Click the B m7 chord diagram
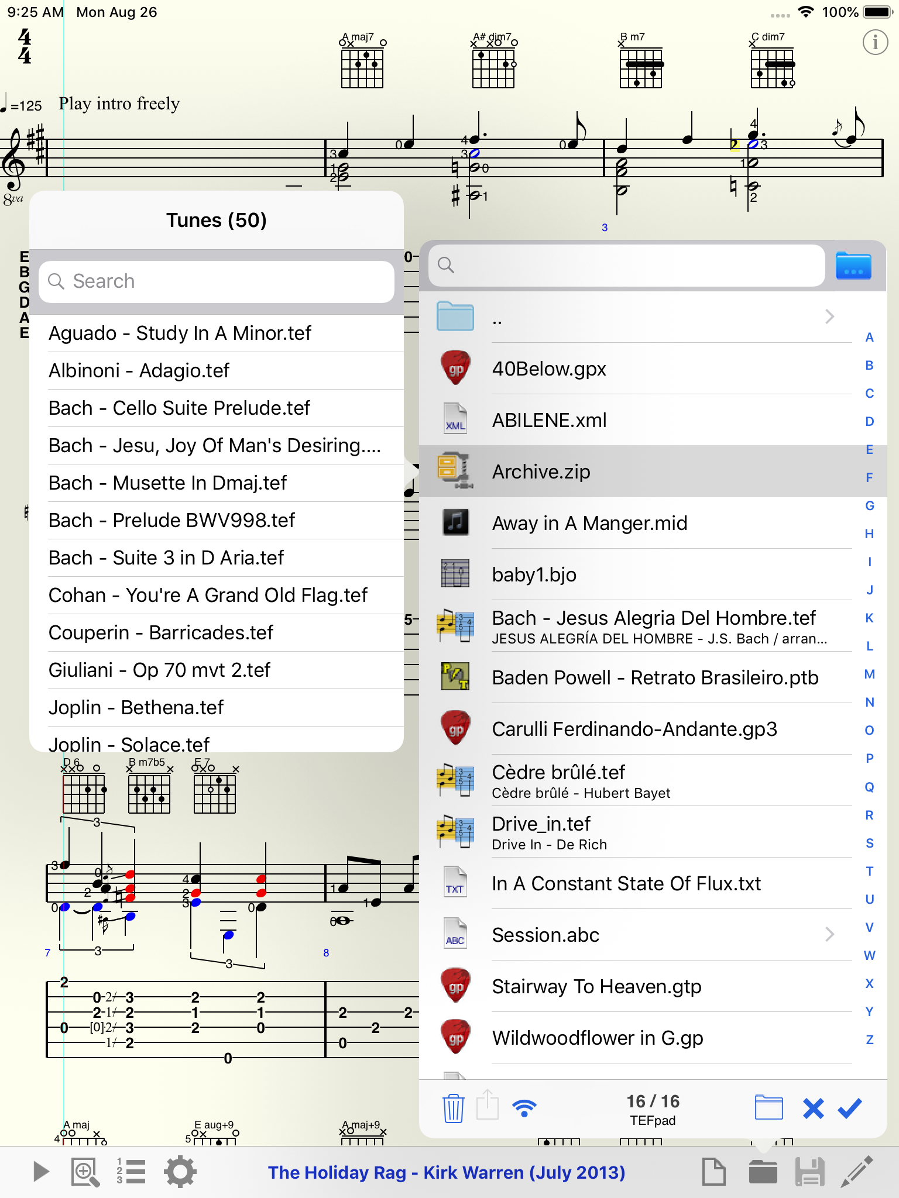 coord(641,61)
